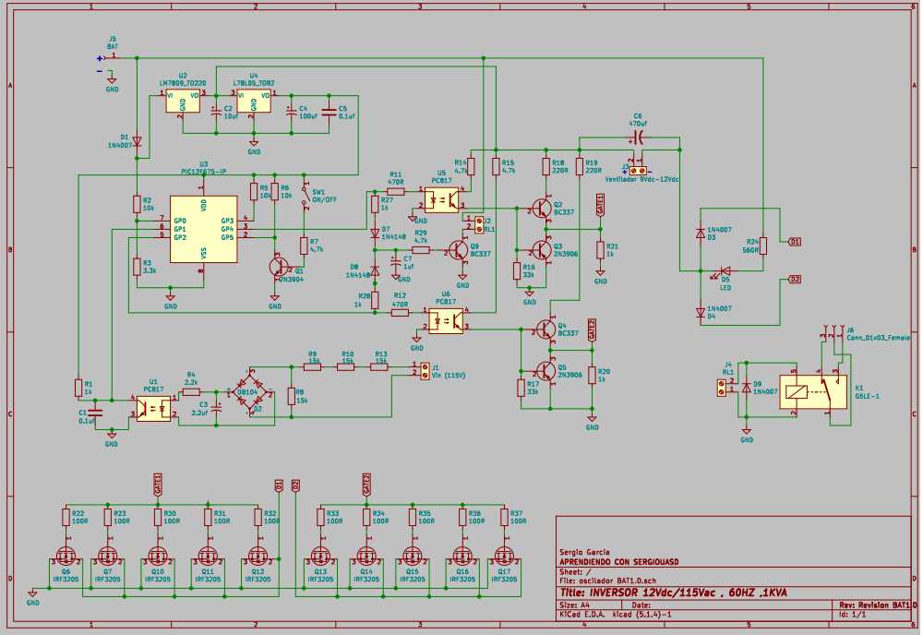Image resolution: width=923 pixels, height=635 pixels.
Task: Click the 'Conn_01x03_Female' J6 label
Action: pos(878,338)
